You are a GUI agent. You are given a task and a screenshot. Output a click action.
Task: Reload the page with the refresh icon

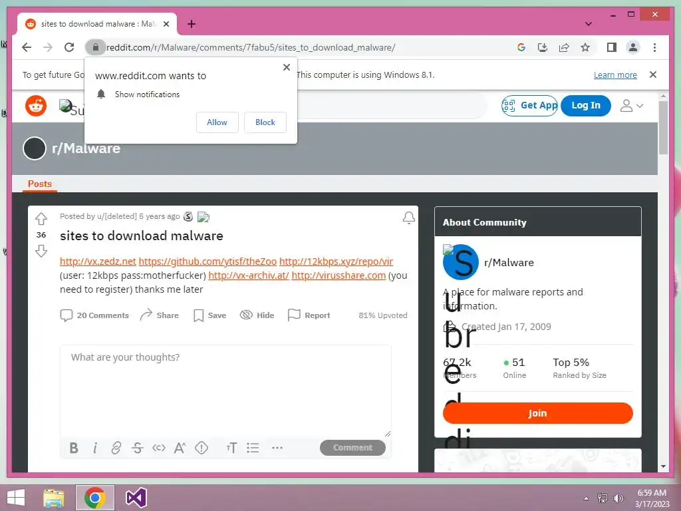[x=69, y=47]
